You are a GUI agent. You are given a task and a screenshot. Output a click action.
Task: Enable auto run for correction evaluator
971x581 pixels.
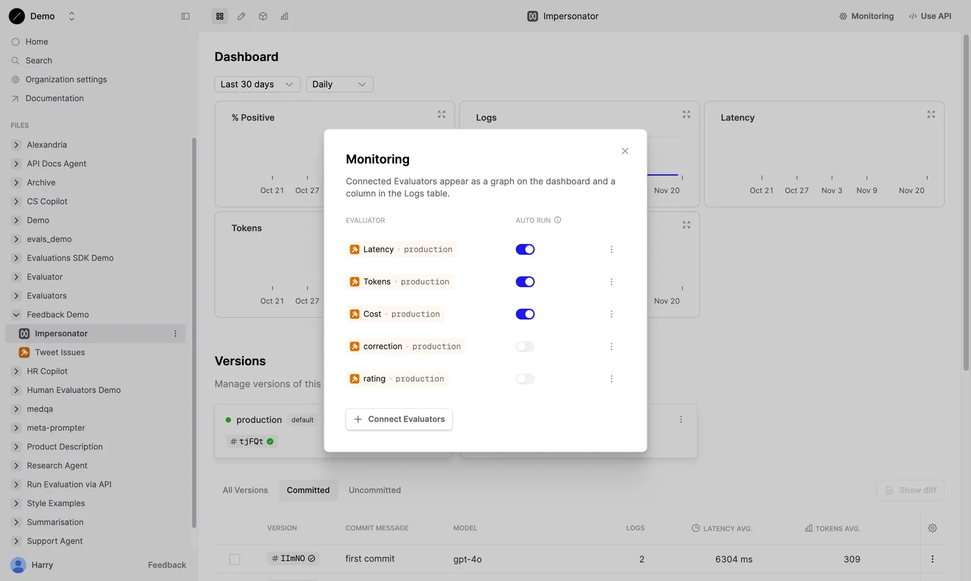pos(525,346)
